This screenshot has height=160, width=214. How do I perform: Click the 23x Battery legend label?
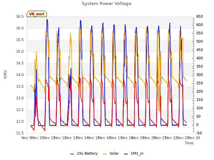87,153
